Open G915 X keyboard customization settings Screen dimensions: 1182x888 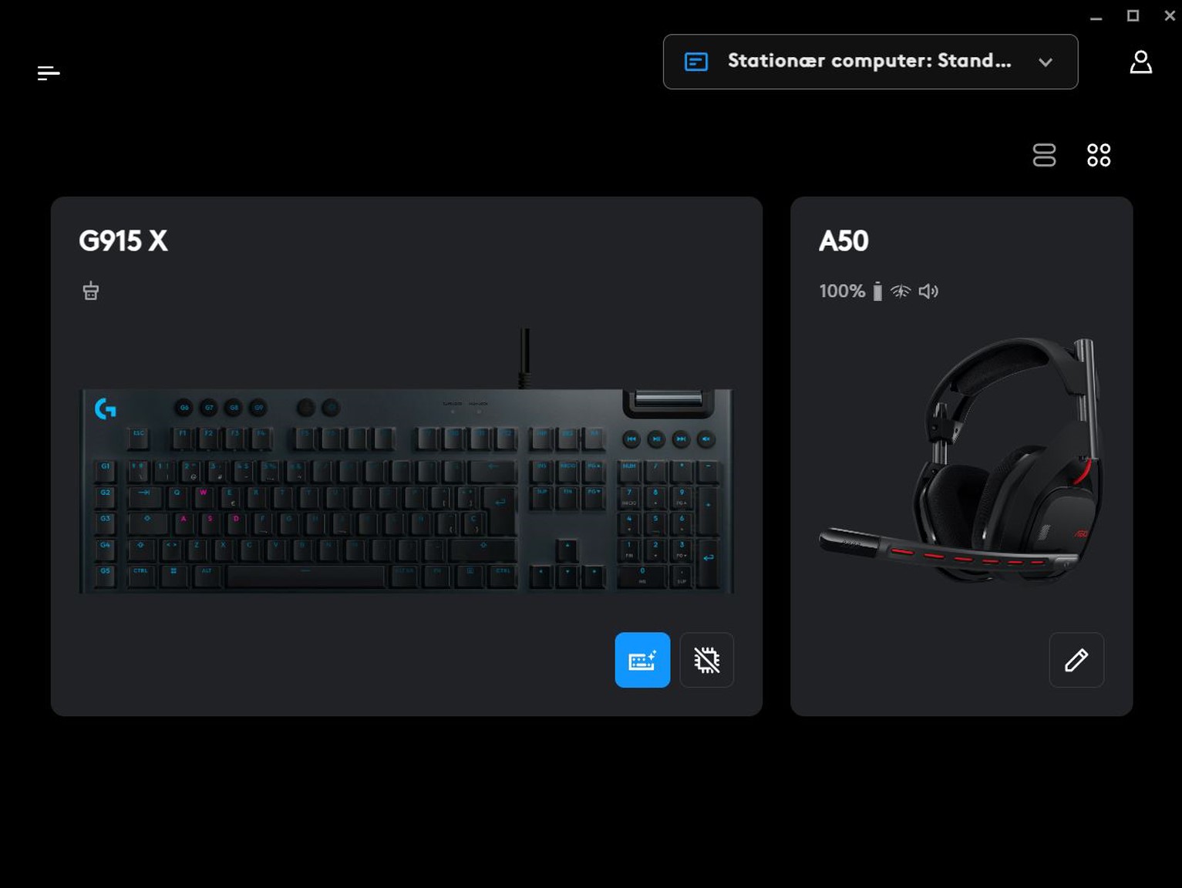click(642, 660)
